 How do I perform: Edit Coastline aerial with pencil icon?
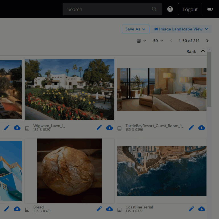[x=191, y=209]
